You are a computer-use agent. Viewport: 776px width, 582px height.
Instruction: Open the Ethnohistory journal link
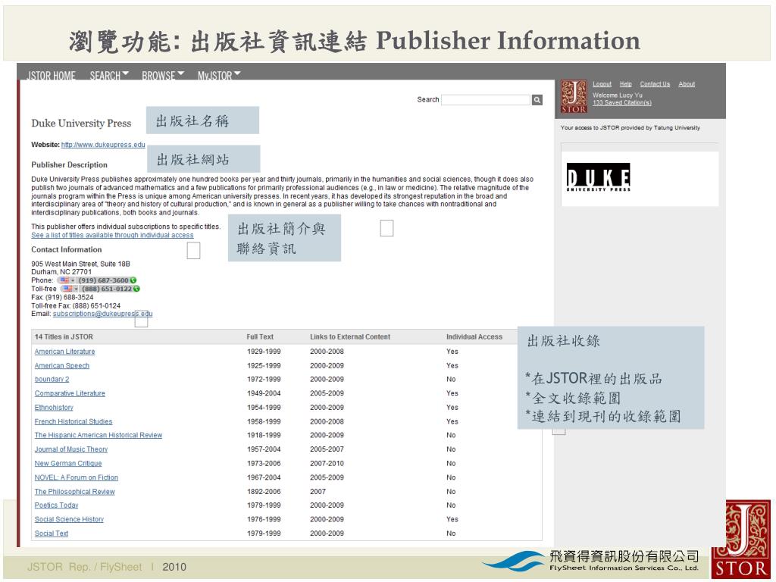coord(54,407)
